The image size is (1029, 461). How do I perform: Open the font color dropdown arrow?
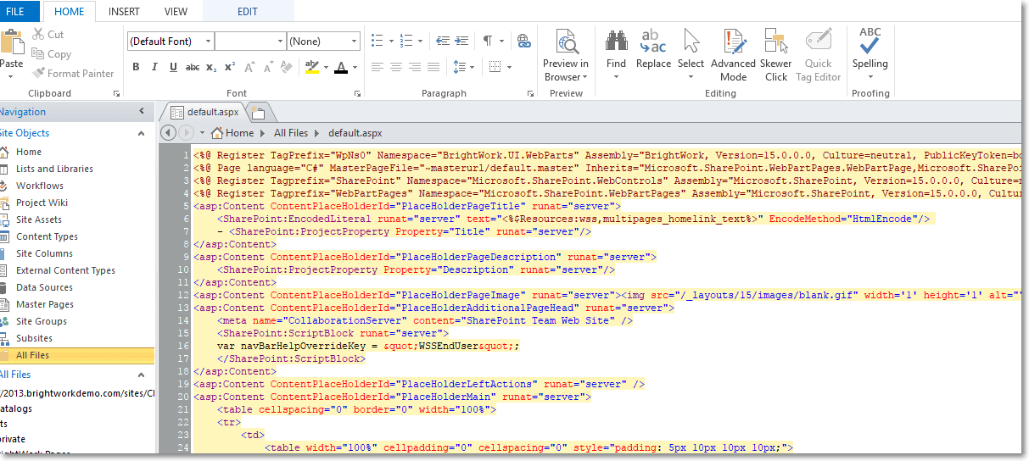pos(355,67)
